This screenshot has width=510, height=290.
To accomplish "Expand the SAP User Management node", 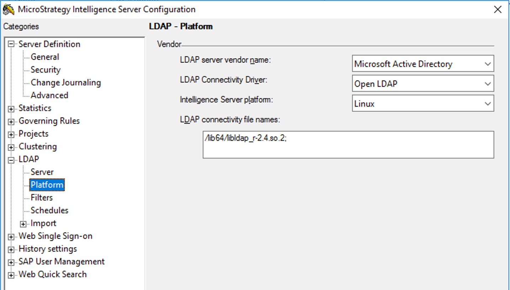I will pos(12,262).
